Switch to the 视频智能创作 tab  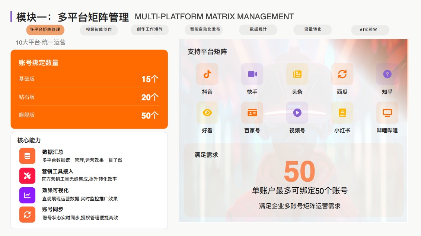click(x=99, y=29)
